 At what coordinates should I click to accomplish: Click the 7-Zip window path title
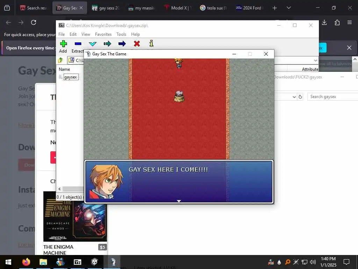click(x=107, y=25)
